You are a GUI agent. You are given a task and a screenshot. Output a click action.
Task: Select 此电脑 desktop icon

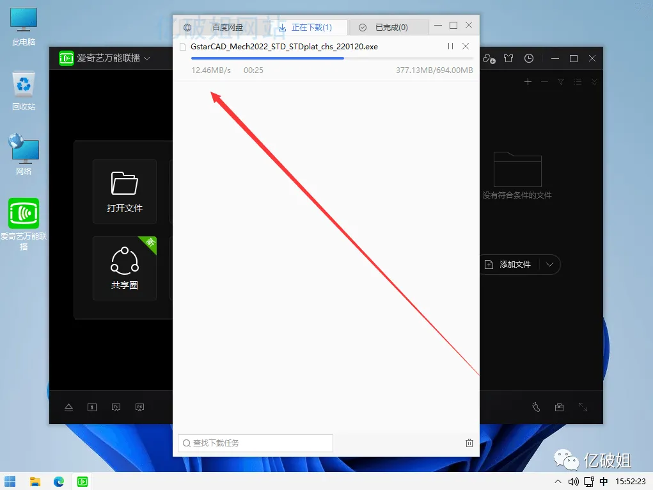click(23, 27)
